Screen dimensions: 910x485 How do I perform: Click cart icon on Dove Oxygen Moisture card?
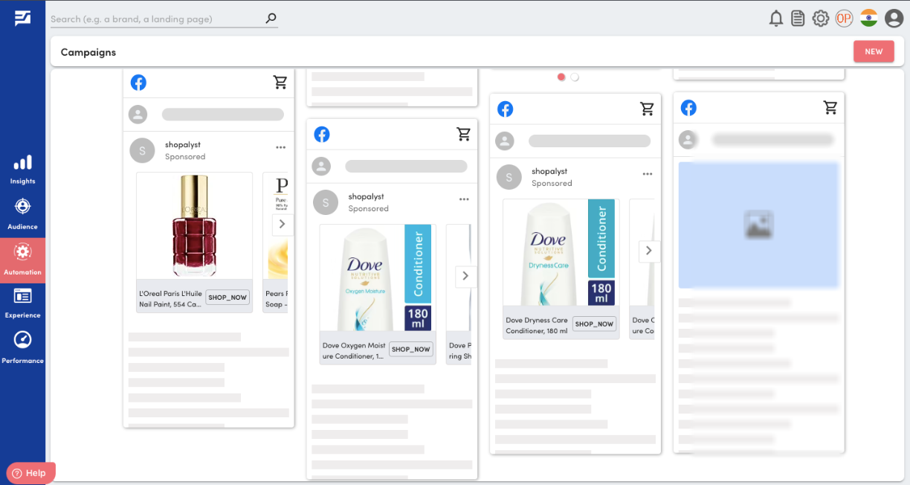(464, 134)
